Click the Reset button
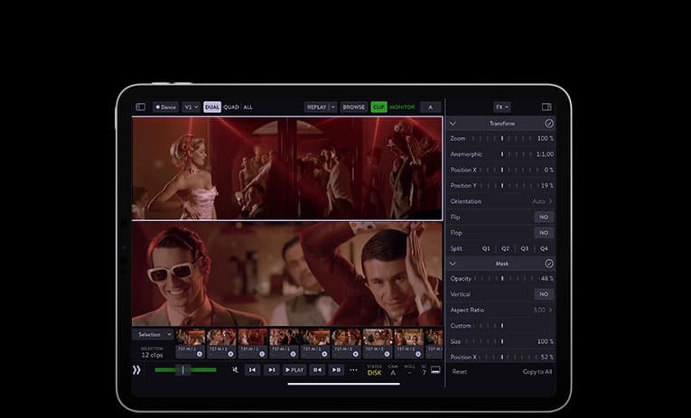The image size is (691, 418). [460, 371]
